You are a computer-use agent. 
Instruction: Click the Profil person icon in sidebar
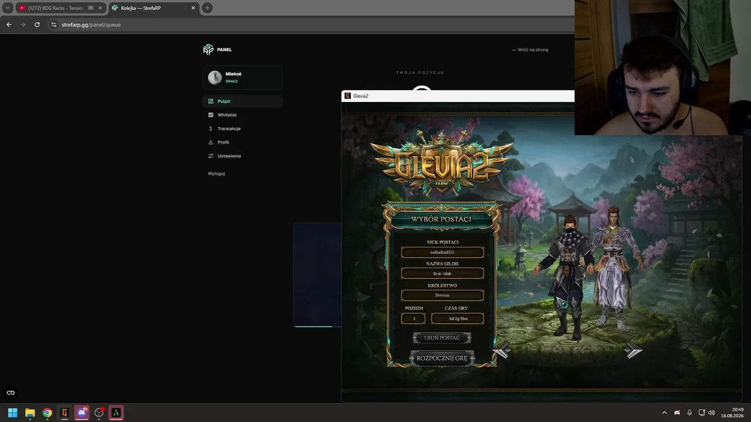211,142
